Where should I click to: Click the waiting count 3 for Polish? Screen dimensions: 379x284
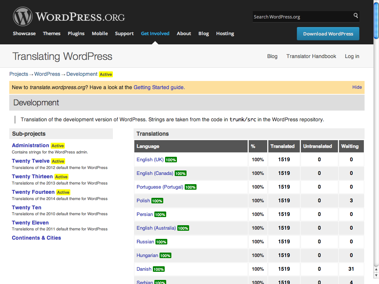pyautogui.click(x=351, y=201)
